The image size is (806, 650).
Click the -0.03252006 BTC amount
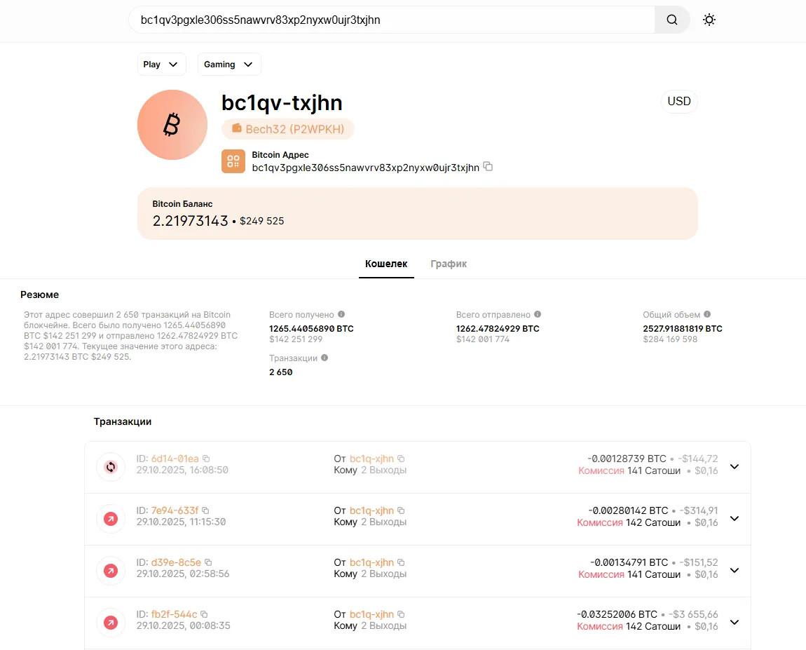click(617, 614)
